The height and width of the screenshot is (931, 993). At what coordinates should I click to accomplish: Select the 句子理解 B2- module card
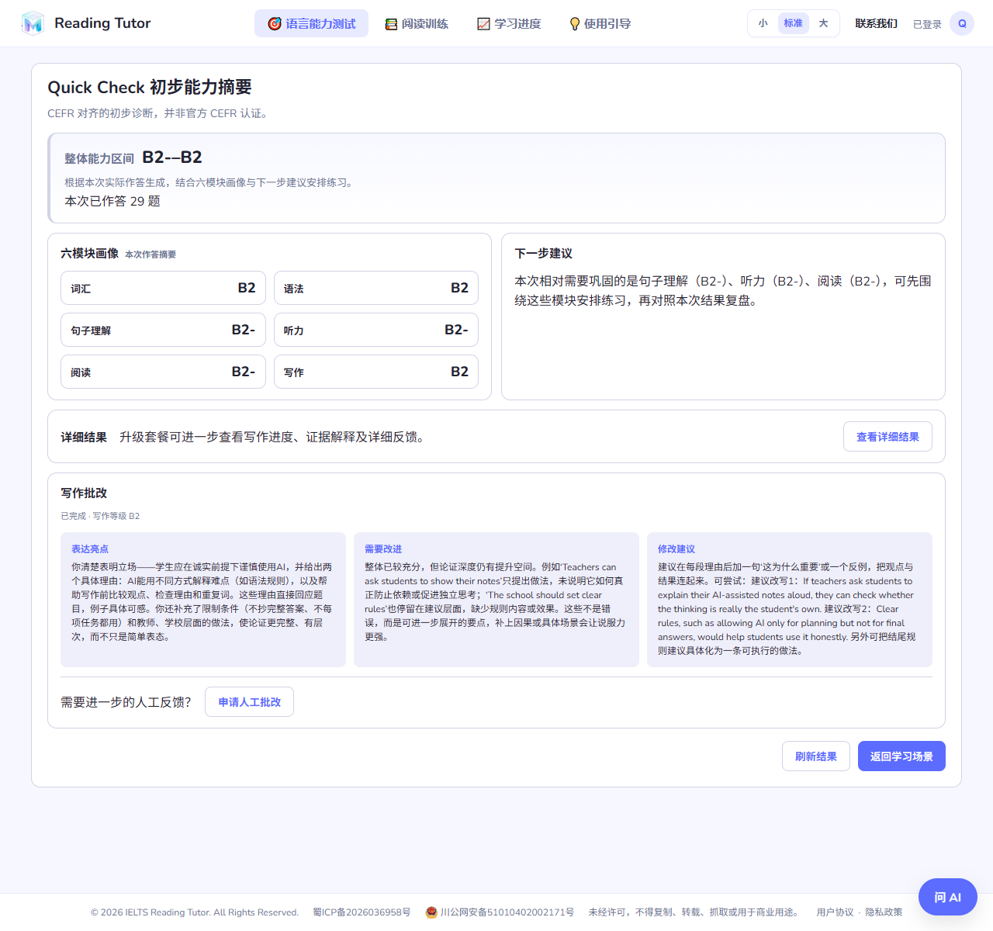(163, 330)
